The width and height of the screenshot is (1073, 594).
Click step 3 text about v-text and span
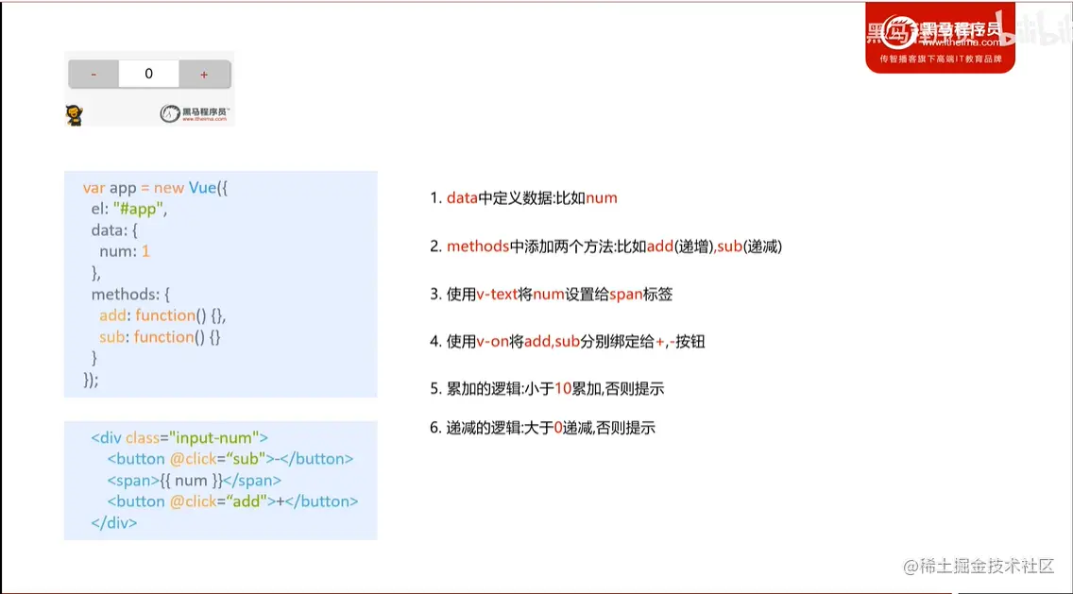pyautogui.click(x=551, y=295)
